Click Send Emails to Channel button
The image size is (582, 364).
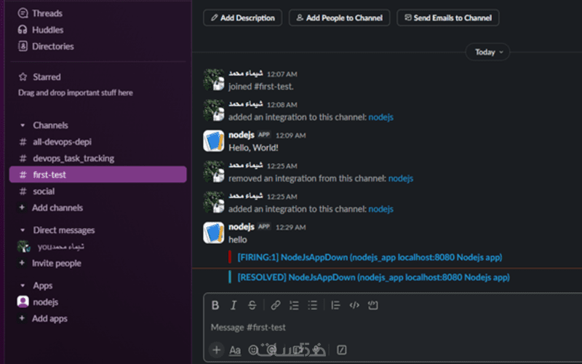448,17
